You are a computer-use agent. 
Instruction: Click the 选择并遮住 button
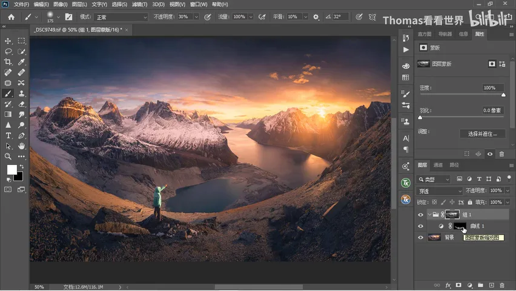[x=483, y=134]
